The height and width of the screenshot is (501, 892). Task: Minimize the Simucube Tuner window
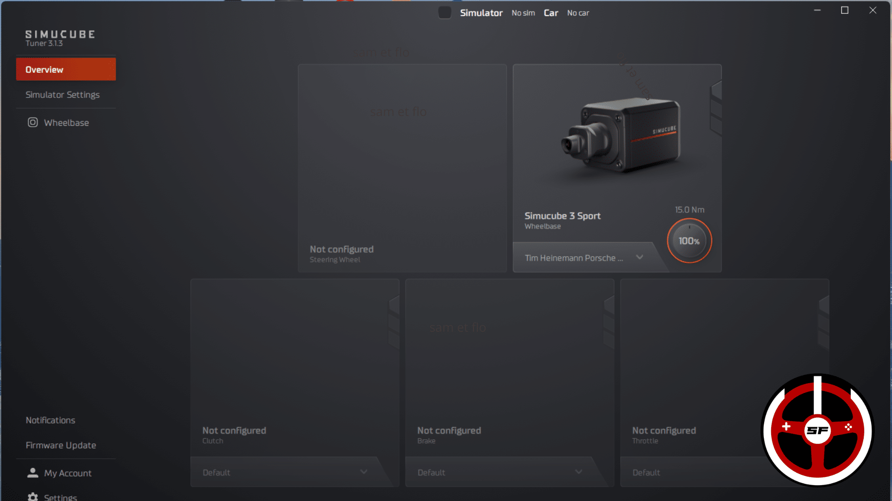(817, 10)
